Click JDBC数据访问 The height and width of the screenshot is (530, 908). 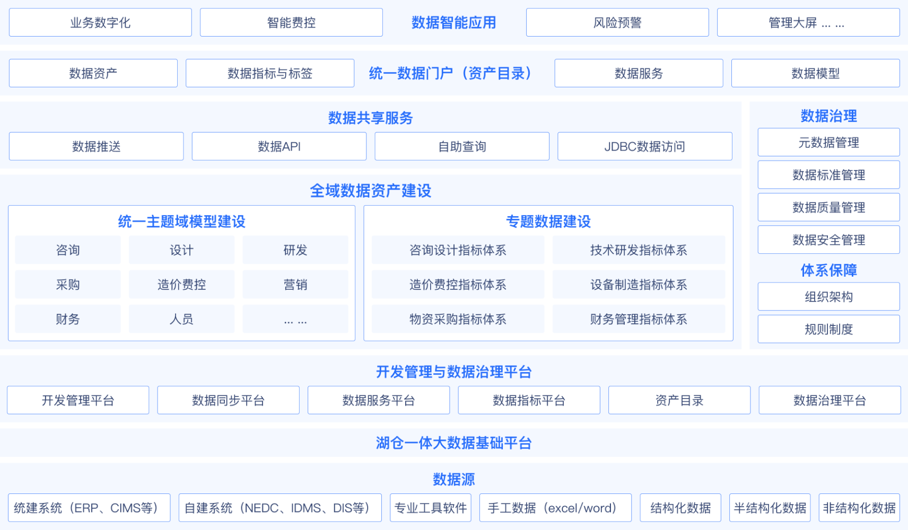(x=644, y=146)
